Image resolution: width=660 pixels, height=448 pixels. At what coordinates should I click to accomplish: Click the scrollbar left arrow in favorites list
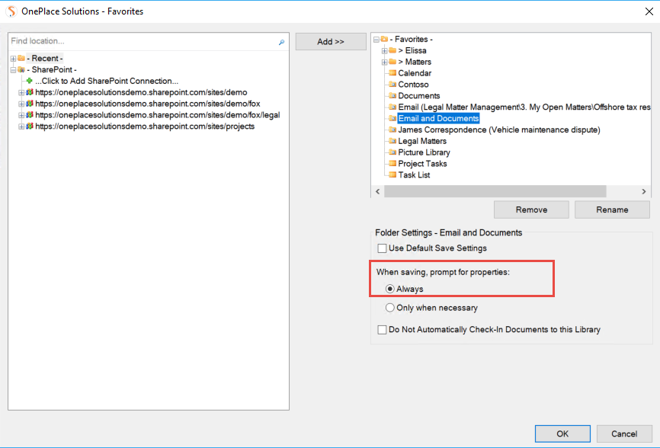tap(377, 191)
